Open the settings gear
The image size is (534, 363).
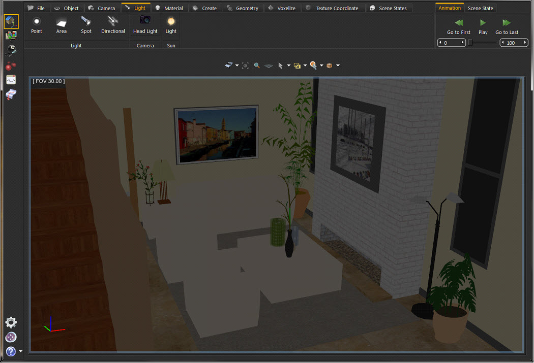pyautogui.click(x=11, y=322)
